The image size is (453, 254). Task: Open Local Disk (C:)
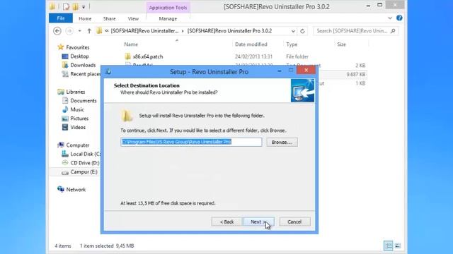pyautogui.click(x=85, y=154)
